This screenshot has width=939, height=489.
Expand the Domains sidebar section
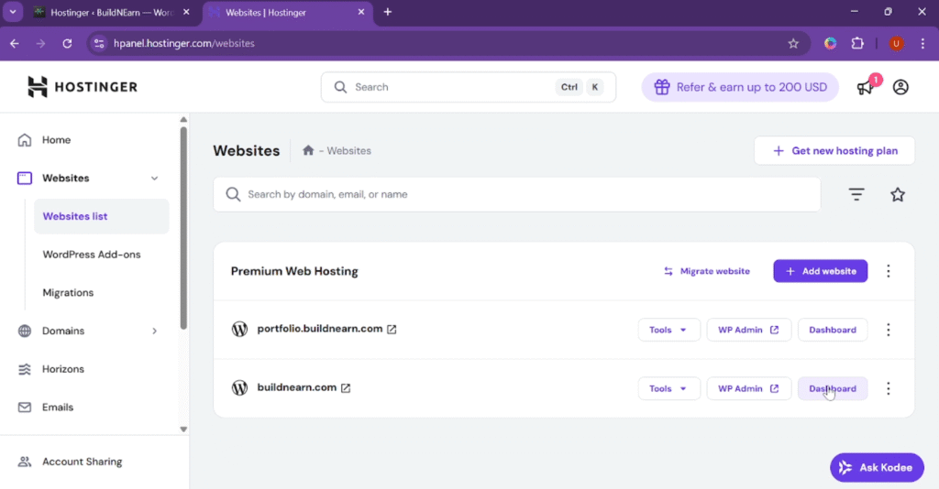154,331
